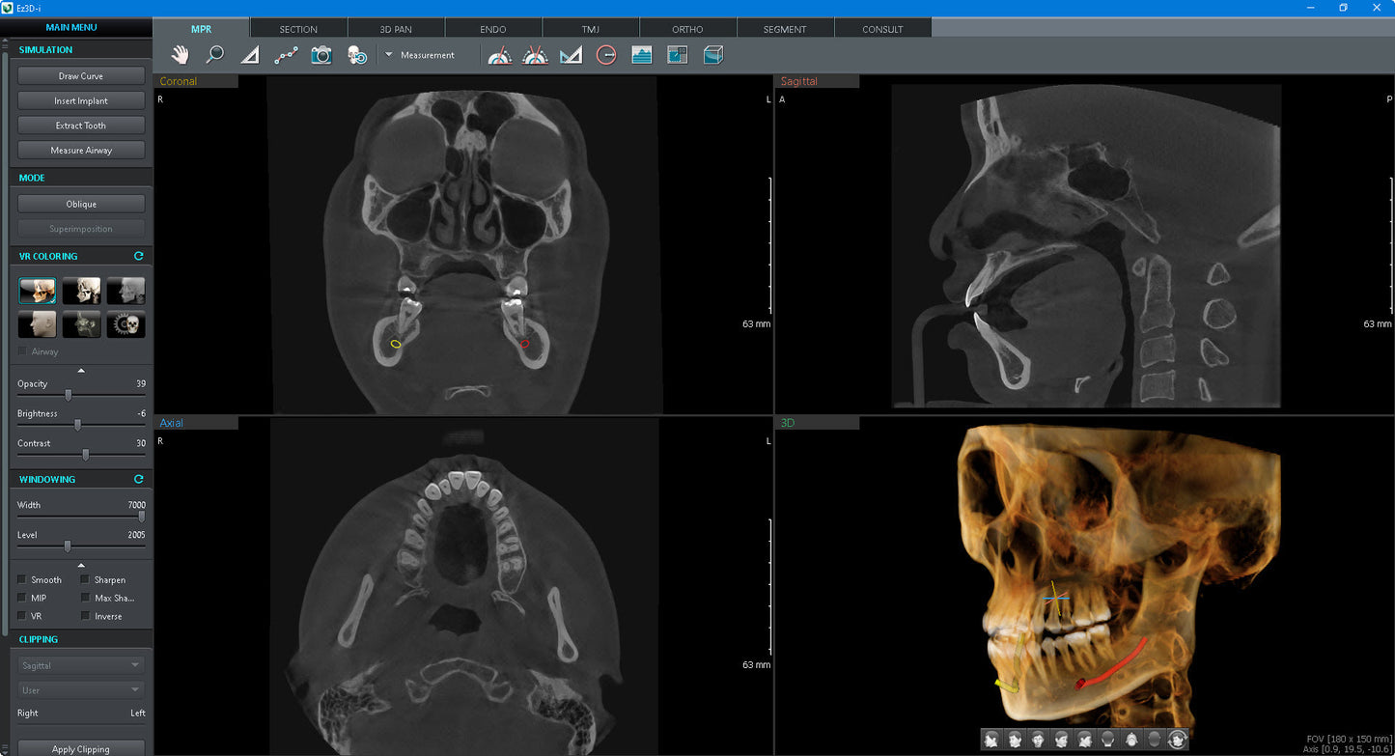The width and height of the screenshot is (1395, 756).
Task: Open the Sagittal clipping dropdown
Action: tap(81, 665)
